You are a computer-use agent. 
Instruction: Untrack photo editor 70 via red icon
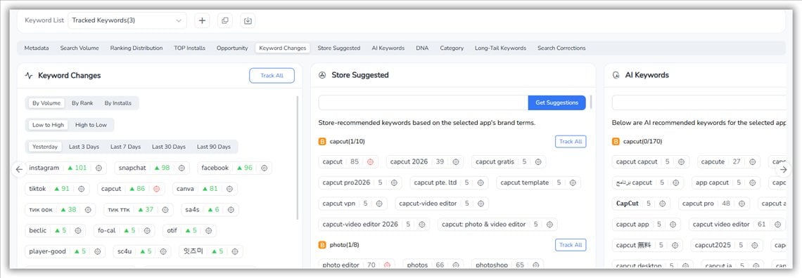pos(387,265)
